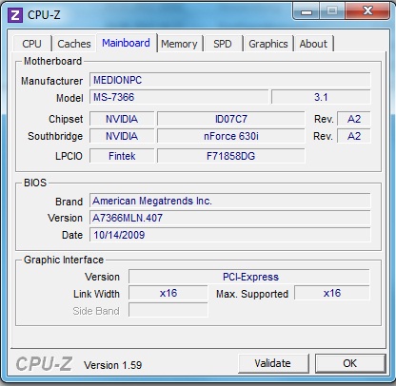Click the LPCIO F71858DG field
The height and width of the screenshot is (386, 396).
click(x=231, y=156)
